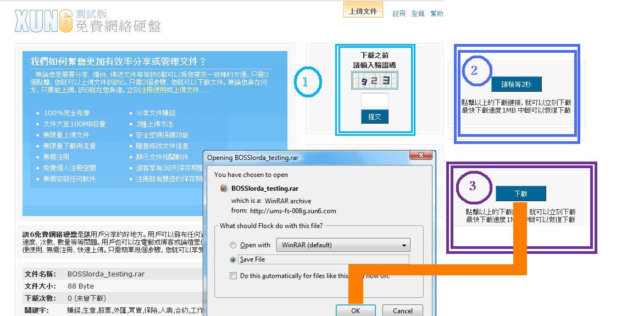Image resolution: width=627 pixels, height=316 pixels.
Task: Click the 下載 download button
Action: [x=520, y=193]
